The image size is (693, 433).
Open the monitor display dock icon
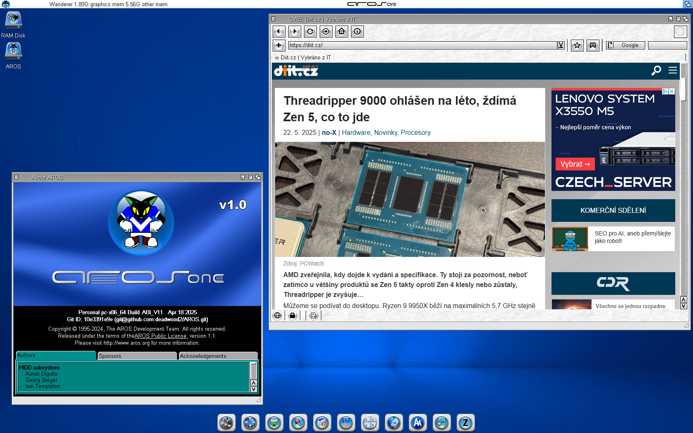[x=274, y=423]
